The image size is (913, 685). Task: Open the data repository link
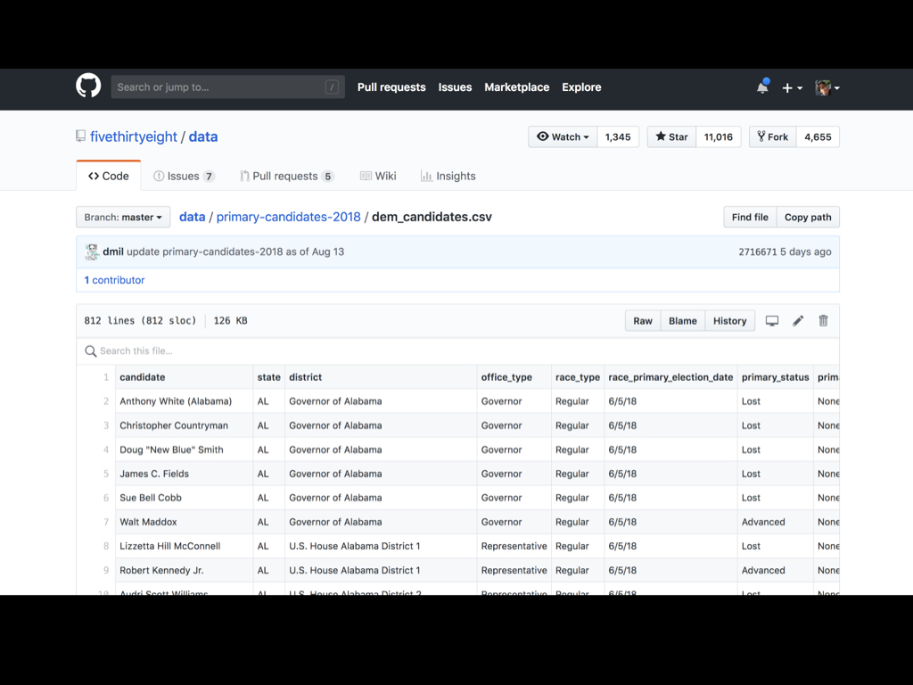(x=203, y=136)
